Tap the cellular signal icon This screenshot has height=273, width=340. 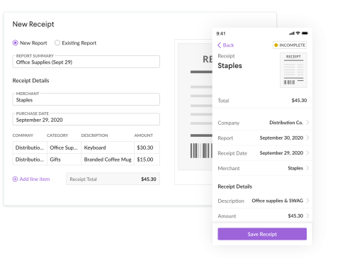[292, 33]
